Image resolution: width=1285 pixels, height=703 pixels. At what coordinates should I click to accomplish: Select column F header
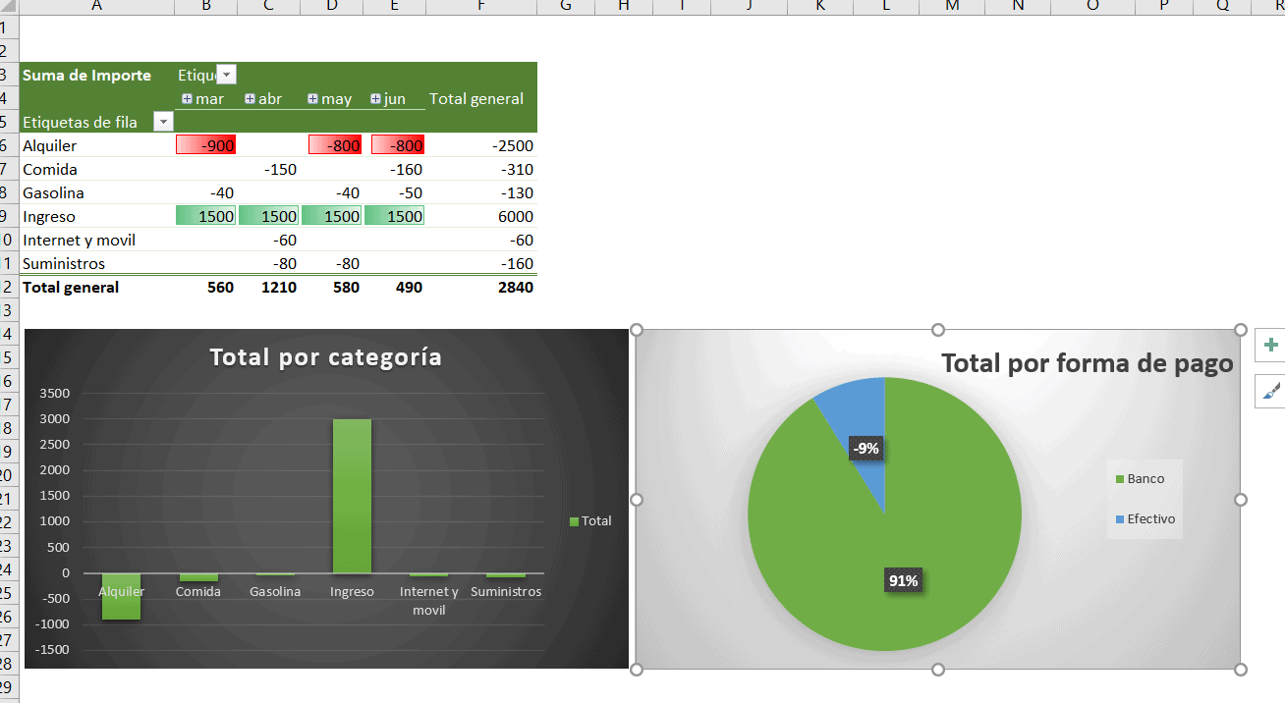(481, 7)
